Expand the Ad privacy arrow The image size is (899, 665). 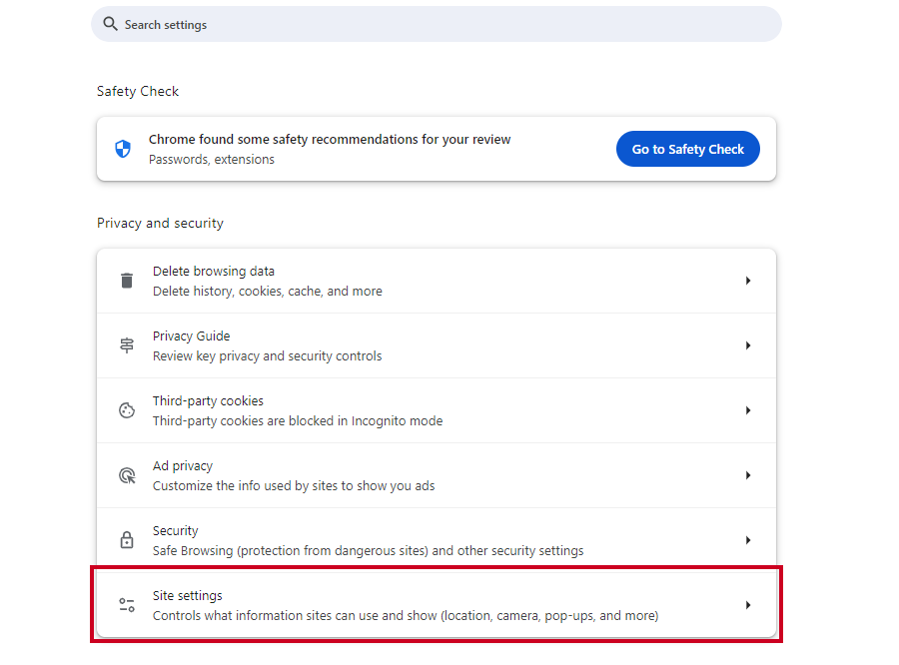click(748, 475)
